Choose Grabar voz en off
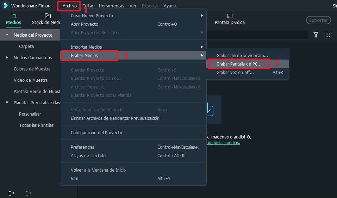The height and width of the screenshot is (198, 337). tap(248, 72)
